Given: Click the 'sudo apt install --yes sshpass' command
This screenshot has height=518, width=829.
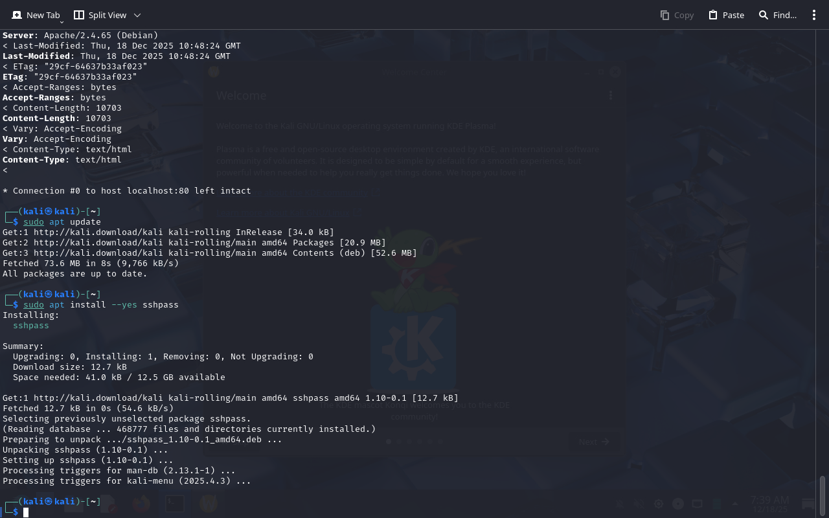Looking at the screenshot, I should 100,305.
